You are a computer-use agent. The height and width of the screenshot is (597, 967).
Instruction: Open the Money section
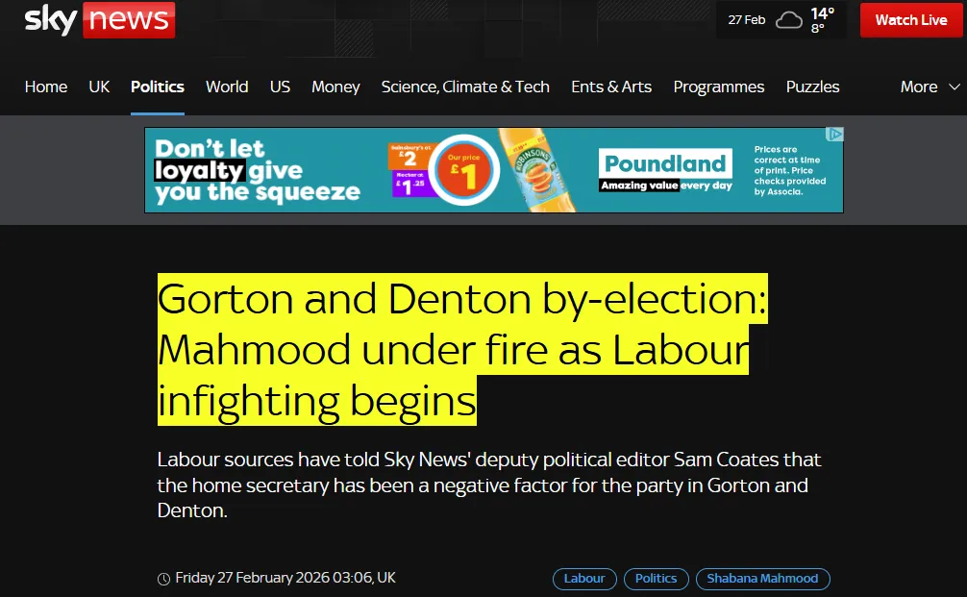pyautogui.click(x=335, y=87)
